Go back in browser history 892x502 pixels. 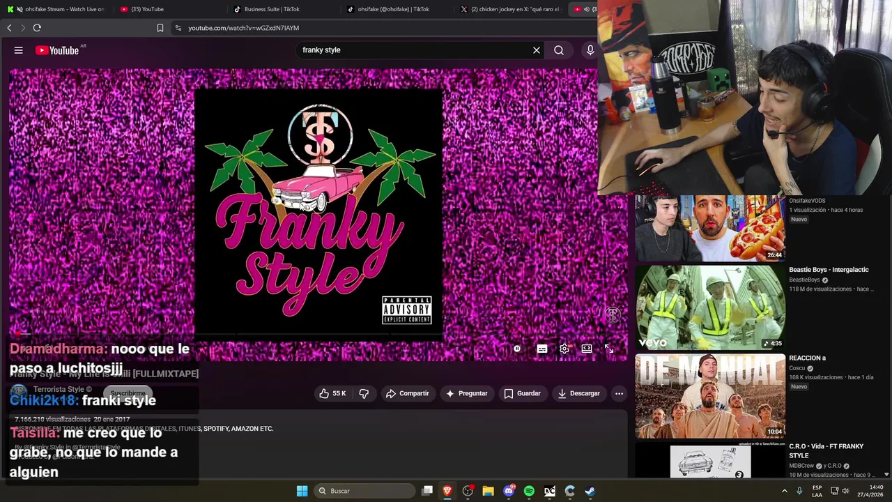click(9, 28)
